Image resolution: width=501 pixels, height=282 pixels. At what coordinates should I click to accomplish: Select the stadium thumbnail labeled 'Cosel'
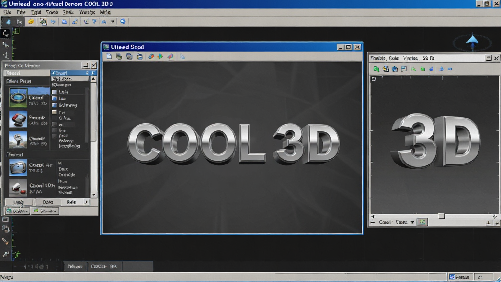tap(18, 97)
